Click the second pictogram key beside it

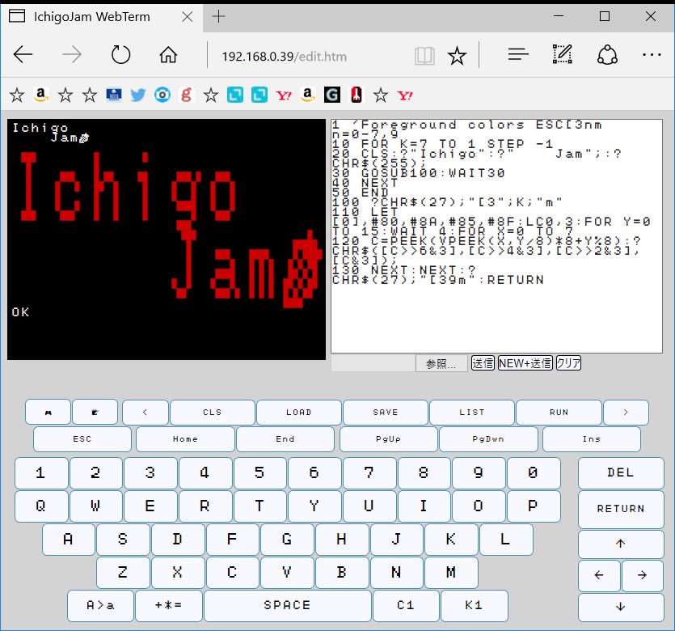click(95, 413)
